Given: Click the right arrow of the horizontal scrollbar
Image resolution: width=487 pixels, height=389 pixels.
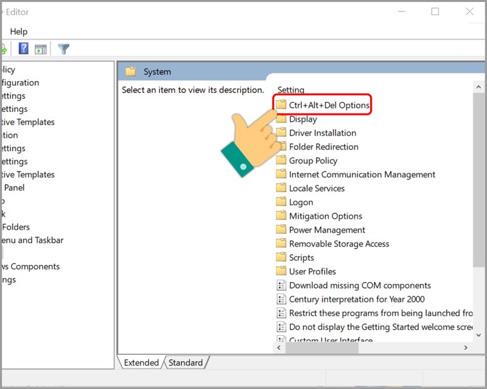Looking at the screenshot, I should [465, 348].
